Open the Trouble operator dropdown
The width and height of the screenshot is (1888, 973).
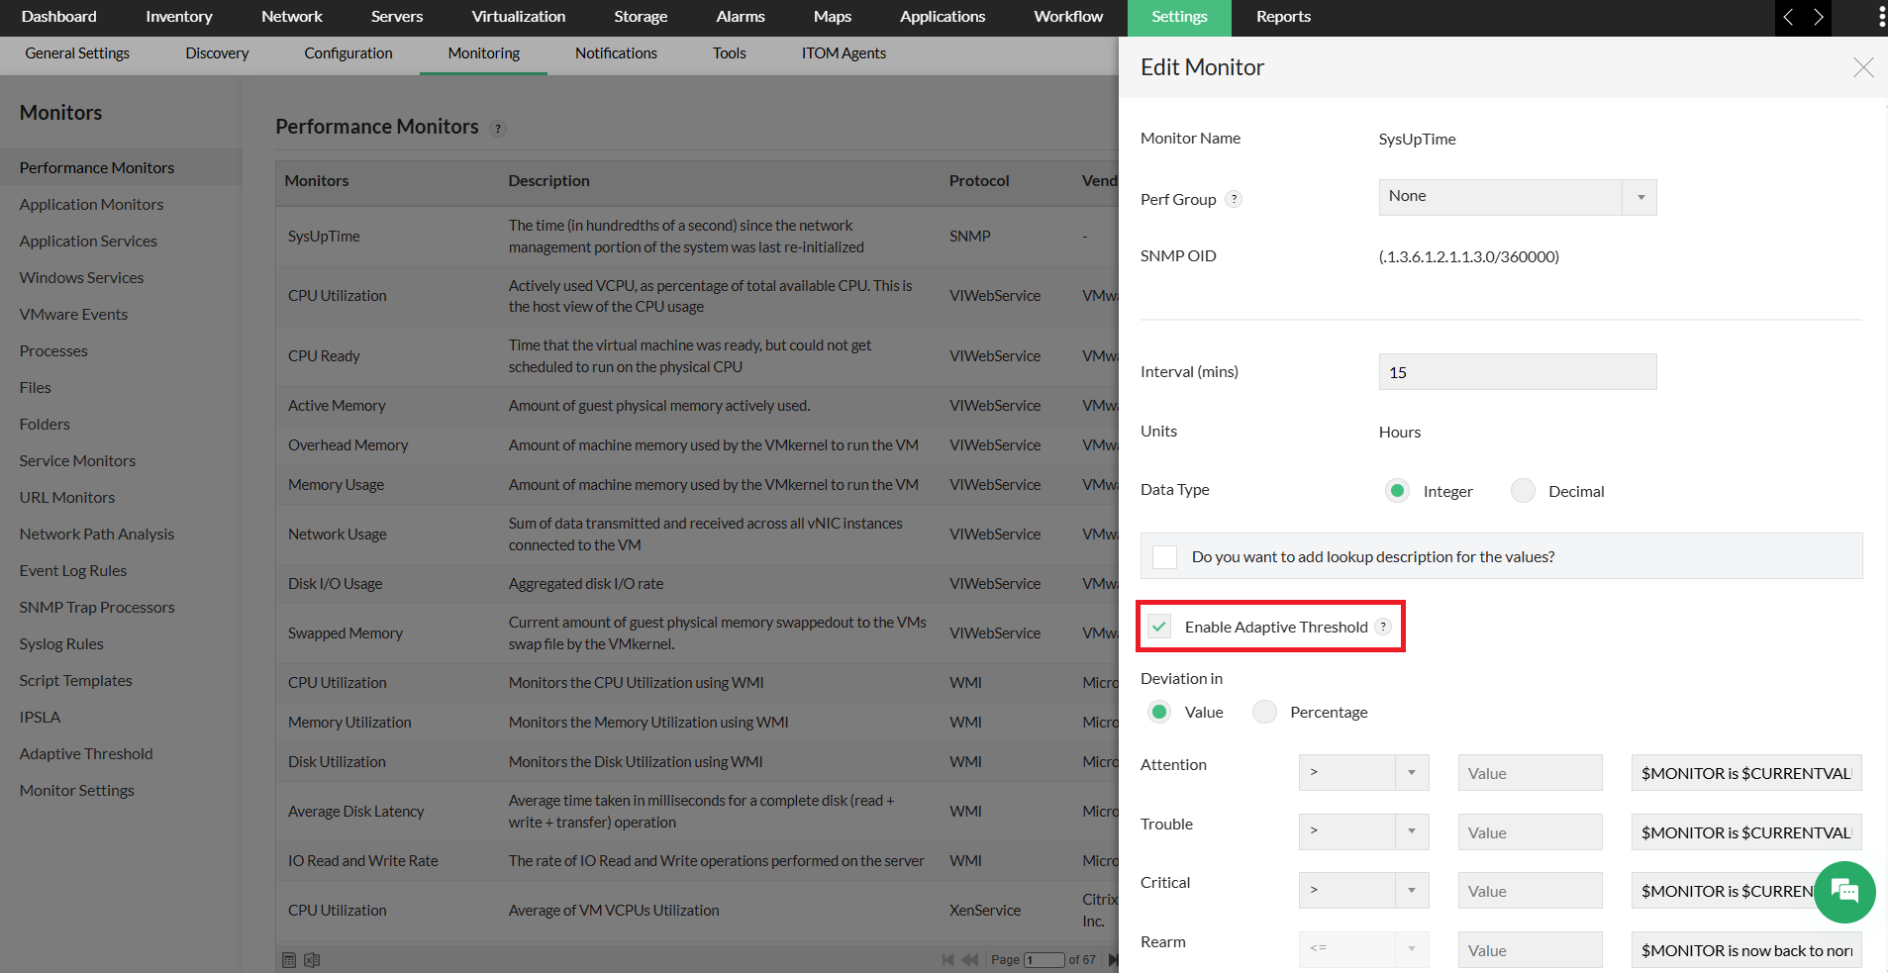click(1363, 831)
